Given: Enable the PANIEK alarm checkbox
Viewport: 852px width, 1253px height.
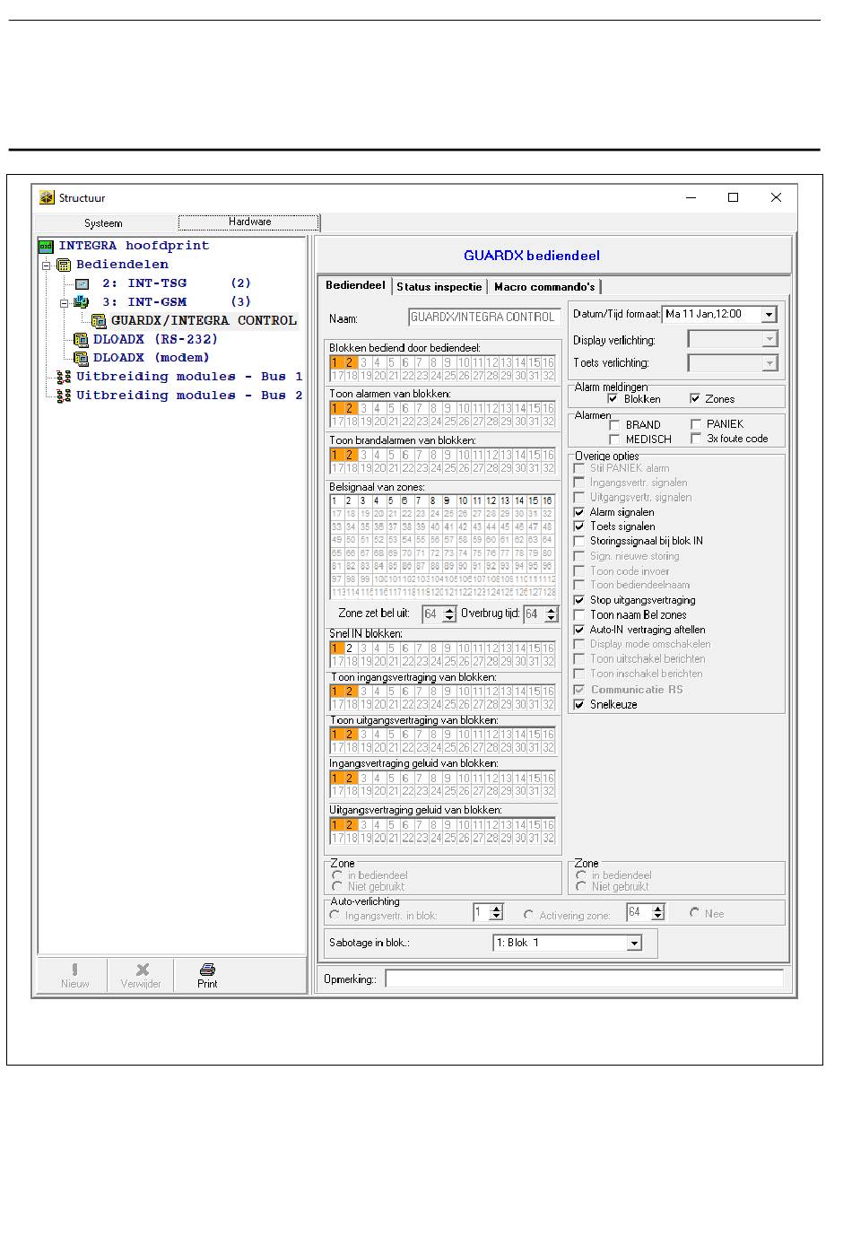Looking at the screenshot, I should [x=696, y=424].
